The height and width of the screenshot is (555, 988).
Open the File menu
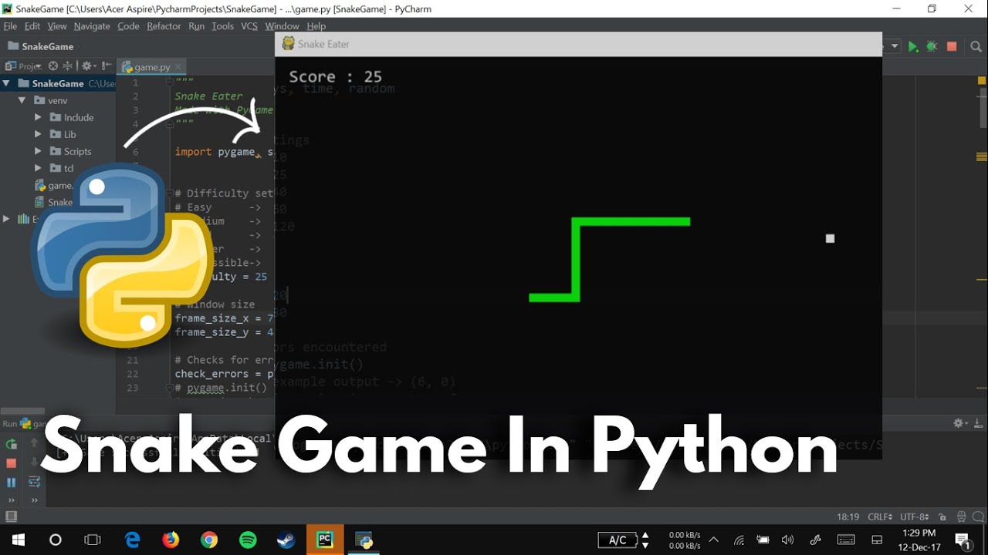click(x=10, y=26)
